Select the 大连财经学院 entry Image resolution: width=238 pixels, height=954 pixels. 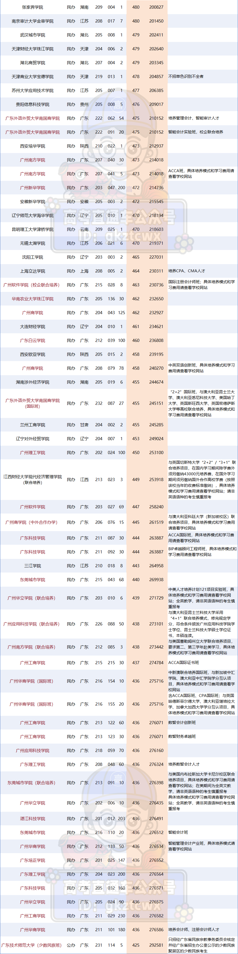click(x=32, y=327)
